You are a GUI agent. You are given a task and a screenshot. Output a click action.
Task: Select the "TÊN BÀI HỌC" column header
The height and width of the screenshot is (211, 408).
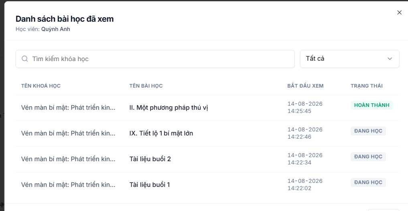point(146,86)
